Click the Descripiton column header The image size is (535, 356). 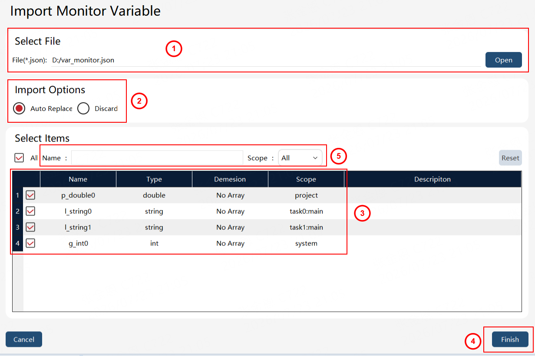click(433, 179)
